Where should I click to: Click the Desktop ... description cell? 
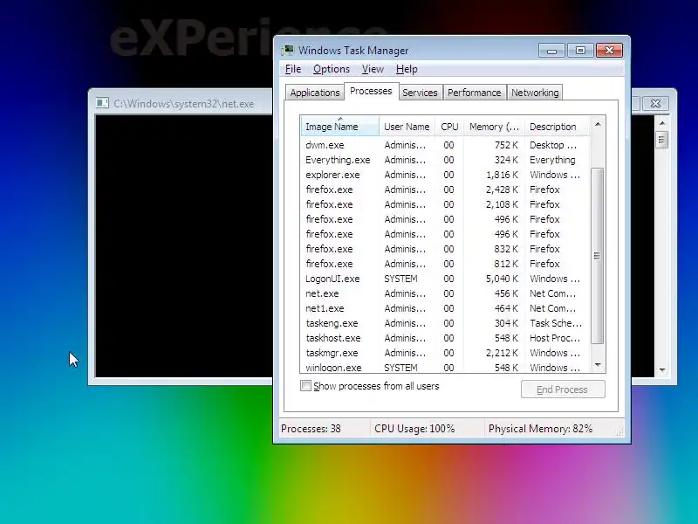point(553,145)
